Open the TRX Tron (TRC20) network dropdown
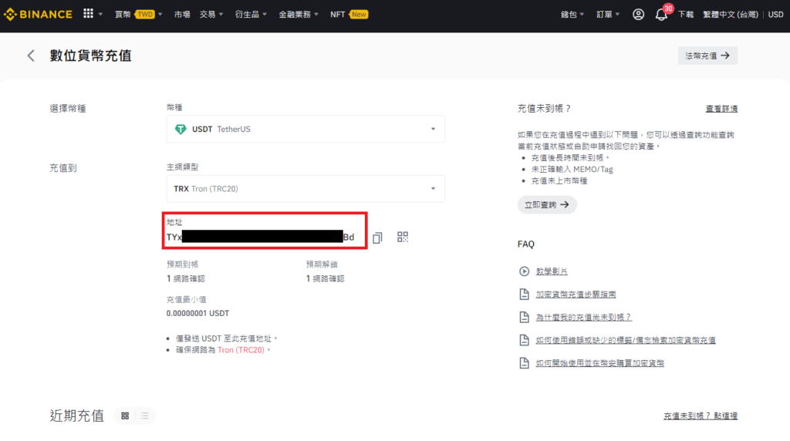Image resolution: width=790 pixels, height=441 pixels. (306, 189)
